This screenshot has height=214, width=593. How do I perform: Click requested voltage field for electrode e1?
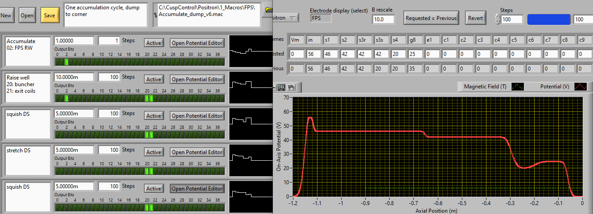pyautogui.click(x=432, y=54)
